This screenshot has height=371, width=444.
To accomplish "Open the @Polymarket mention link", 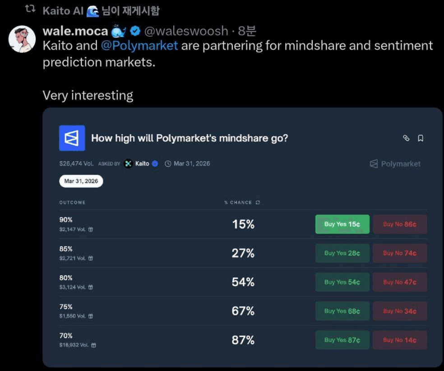I will pos(139,46).
